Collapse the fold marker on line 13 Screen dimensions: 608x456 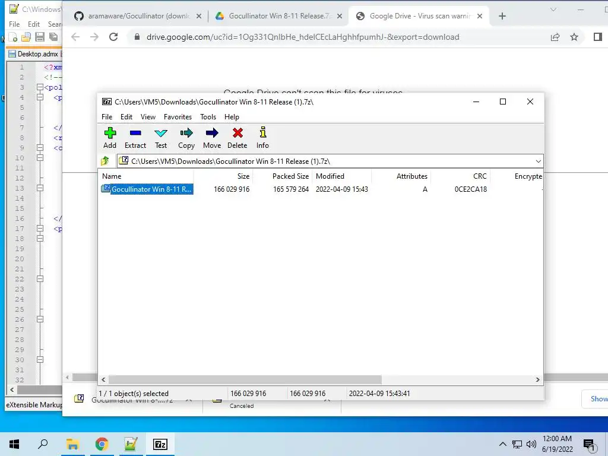[40, 188]
